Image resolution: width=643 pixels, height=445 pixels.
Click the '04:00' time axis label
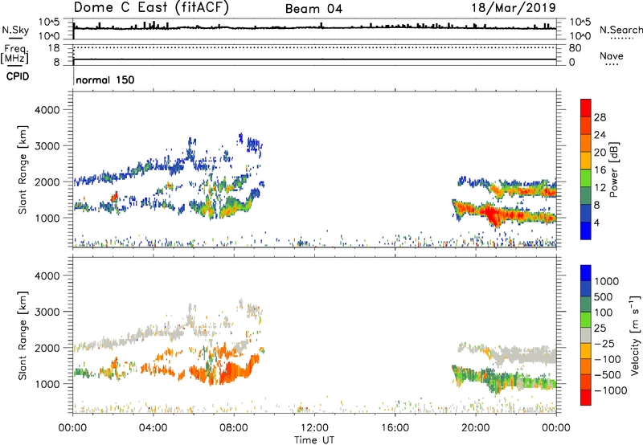[x=154, y=428]
